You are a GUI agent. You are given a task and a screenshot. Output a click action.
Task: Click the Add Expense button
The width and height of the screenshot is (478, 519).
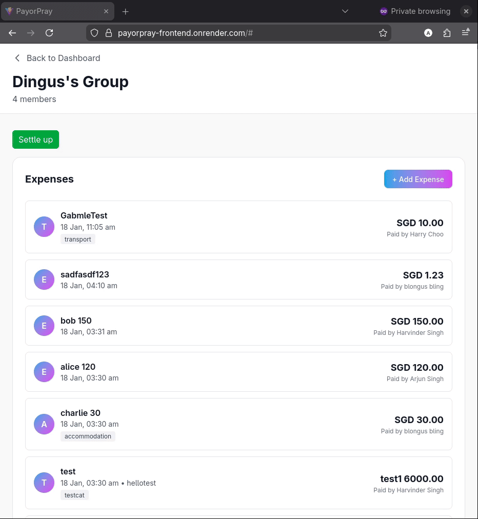[418, 179]
